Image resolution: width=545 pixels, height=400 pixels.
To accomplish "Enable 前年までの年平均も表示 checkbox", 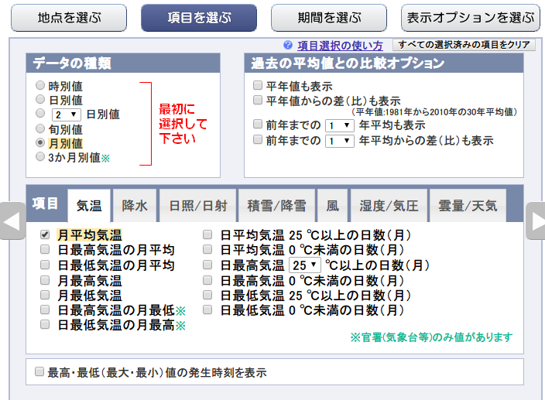I will pyautogui.click(x=258, y=124).
